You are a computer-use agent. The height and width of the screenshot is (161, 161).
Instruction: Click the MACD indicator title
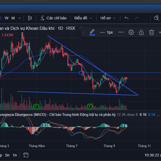point(57,115)
